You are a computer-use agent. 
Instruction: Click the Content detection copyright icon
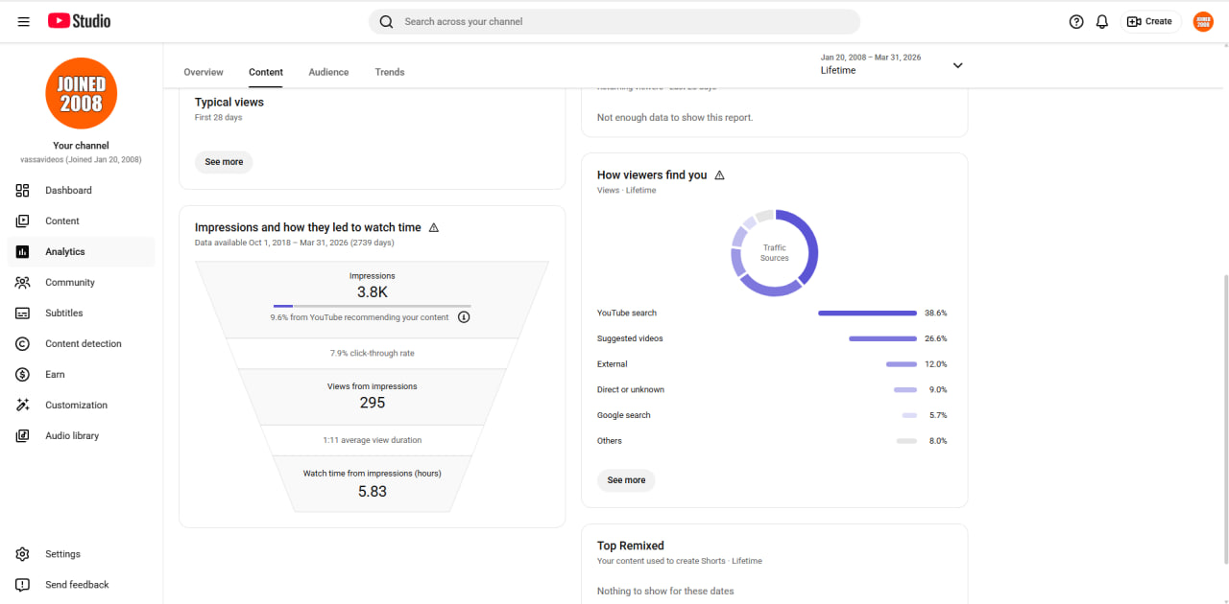point(23,343)
